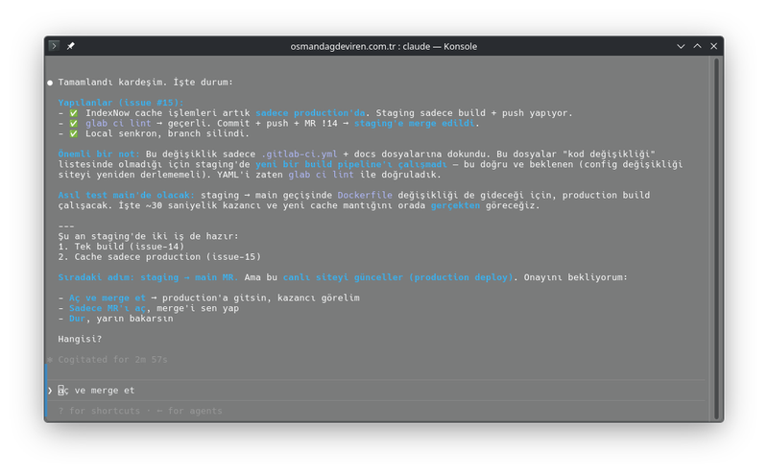The image size is (768, 475).
Task: Click '2. Cache sadece production (issue-15)' line
Action: pyautogui.click(x=159, y=256)
